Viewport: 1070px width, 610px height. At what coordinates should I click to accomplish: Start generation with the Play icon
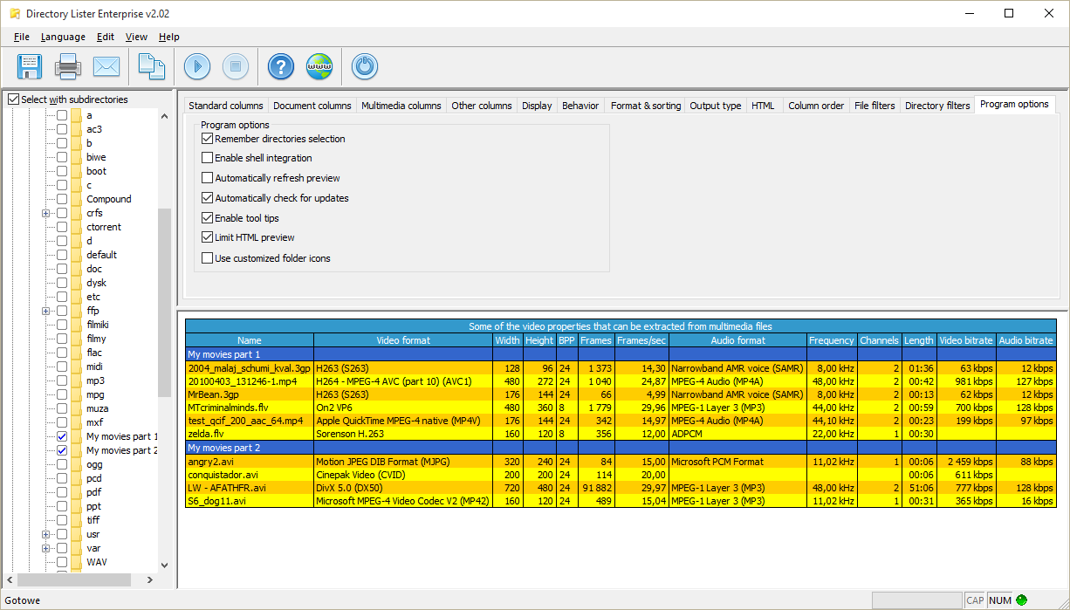pos(195,66)
